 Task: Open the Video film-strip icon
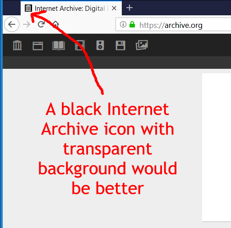point(80,45)
